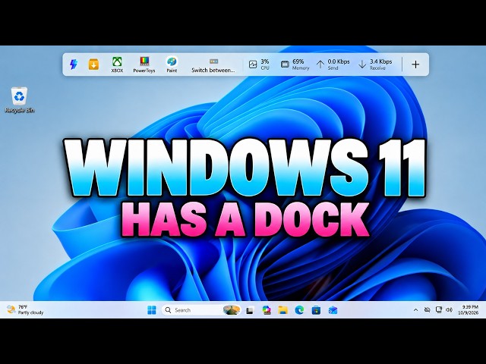Click the search highlight image in Search box

coord(232,310)
